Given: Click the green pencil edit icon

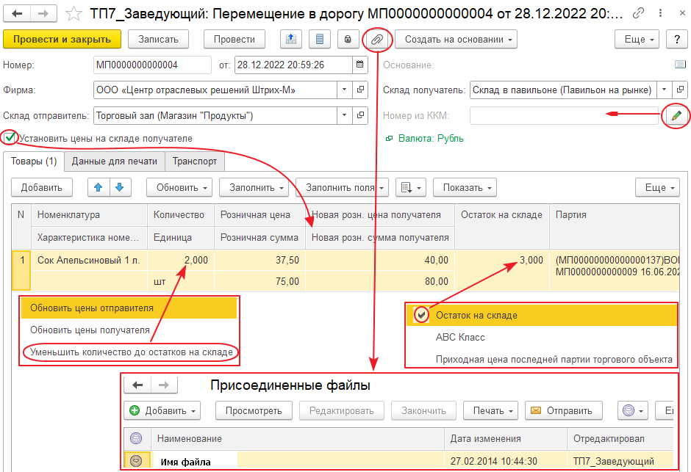Looking at the screenshot, I should [x=676, y=115].
